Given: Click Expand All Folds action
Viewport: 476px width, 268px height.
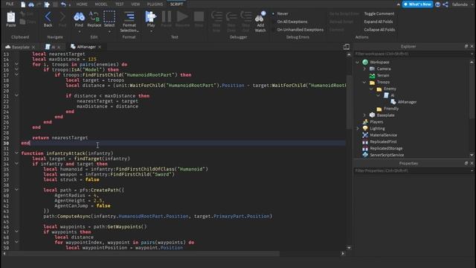Looking at the screenshot, I should click(x=379, y=22).
